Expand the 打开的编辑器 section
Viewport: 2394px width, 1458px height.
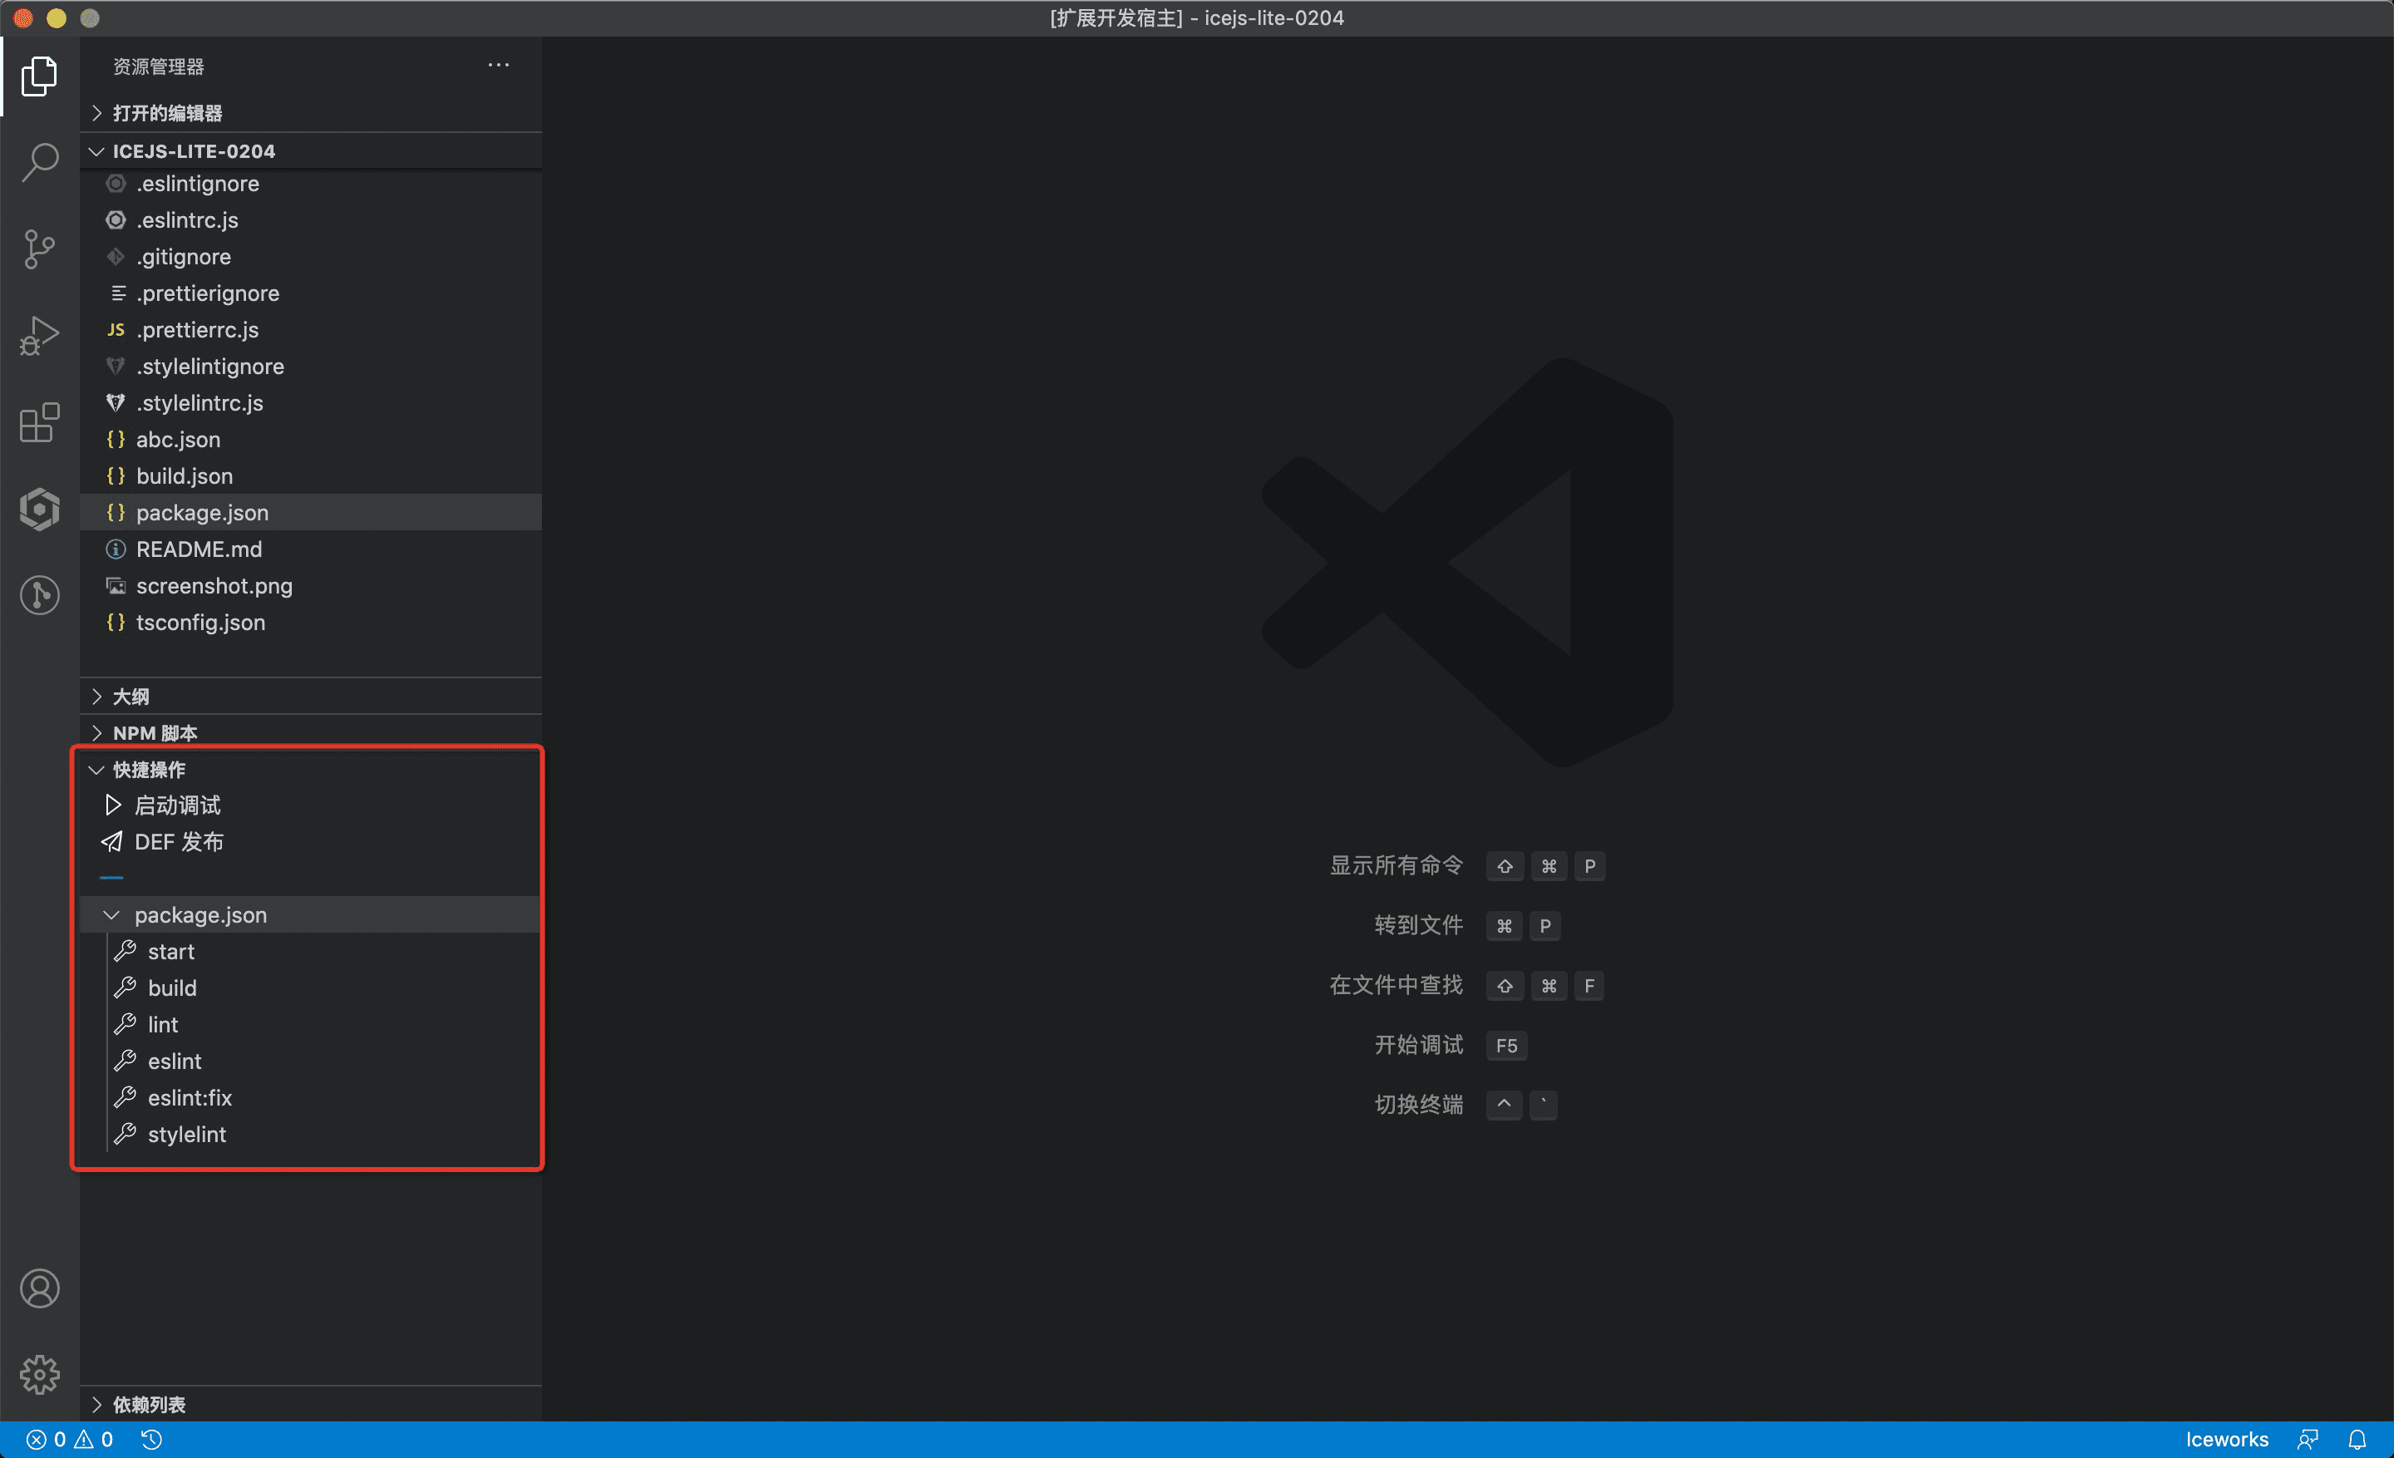[167, 113]
